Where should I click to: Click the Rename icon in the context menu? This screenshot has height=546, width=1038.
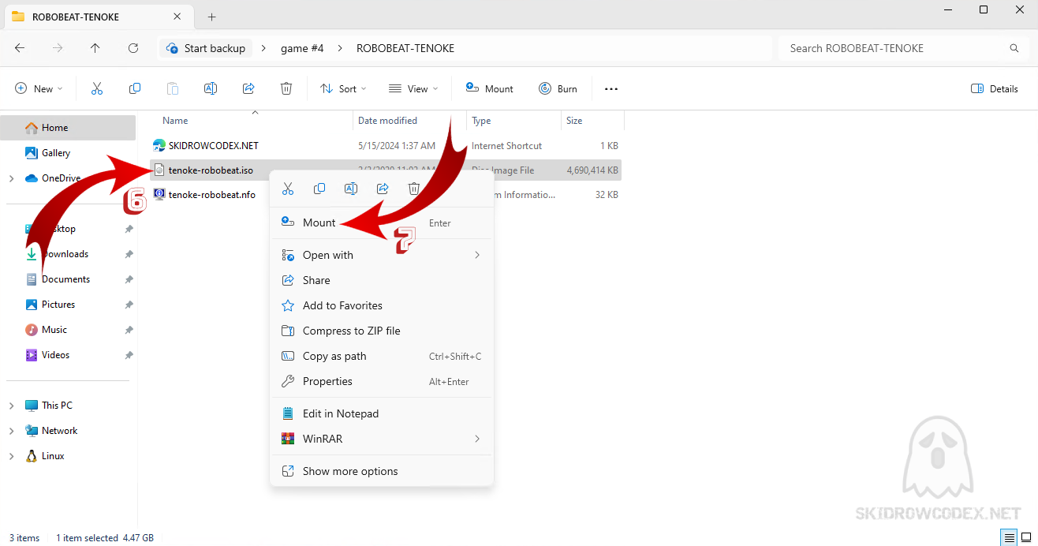(x=351, y=189)
